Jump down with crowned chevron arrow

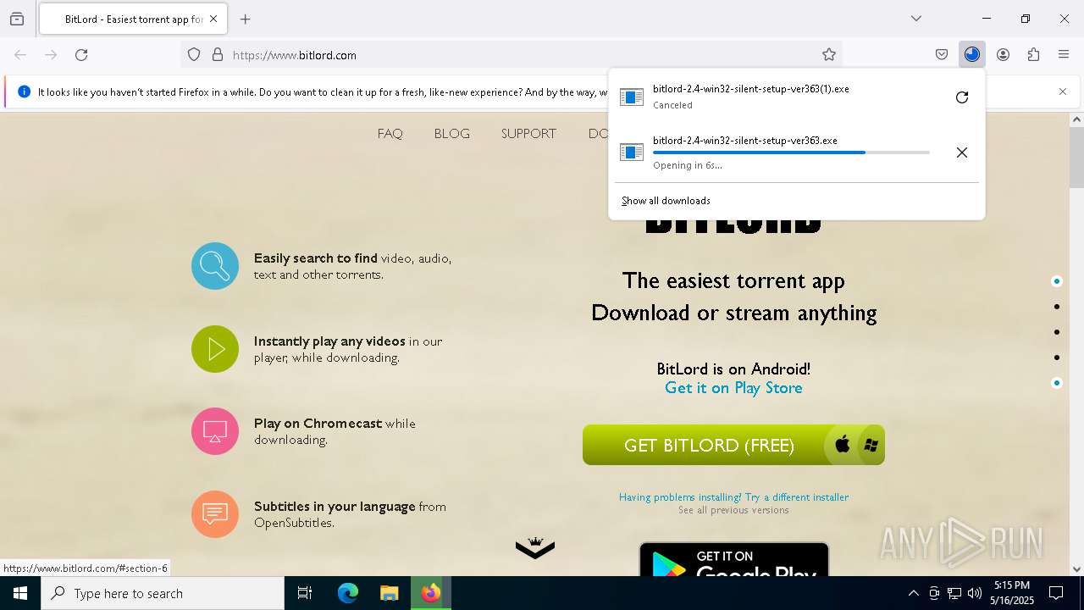coord(535,548)
